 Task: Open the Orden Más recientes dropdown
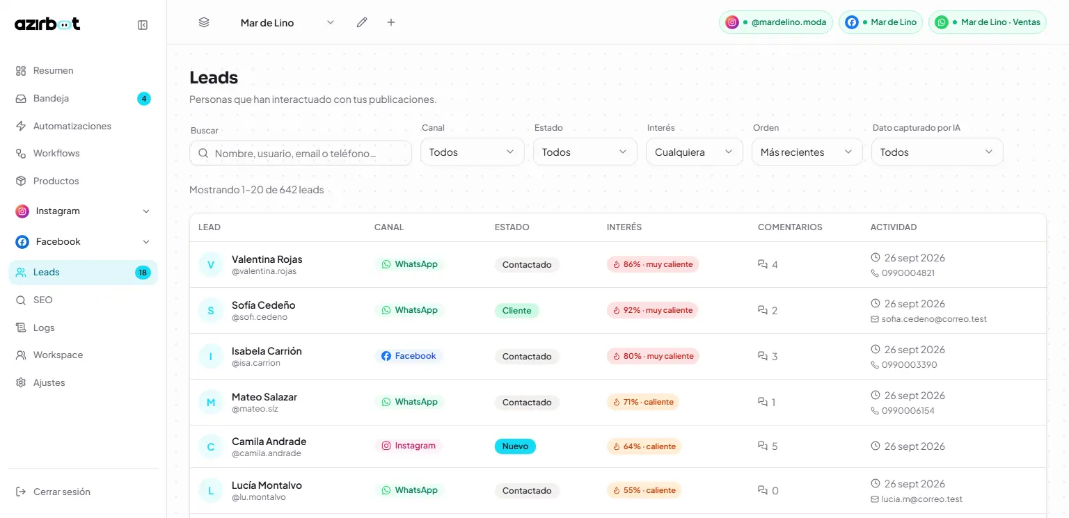pyautogui.click(x=807, y=152)
